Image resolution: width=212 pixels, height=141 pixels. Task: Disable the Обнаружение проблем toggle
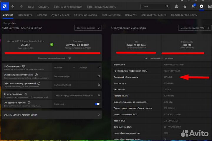[97, 104]
